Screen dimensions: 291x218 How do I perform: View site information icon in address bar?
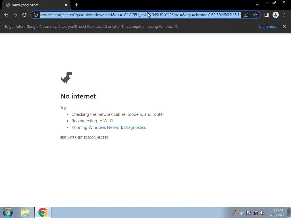tap(36, 15)
